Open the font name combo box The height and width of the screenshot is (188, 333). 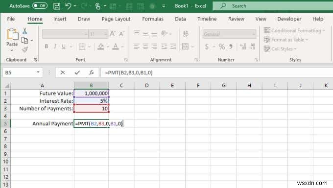pos(65,34)
